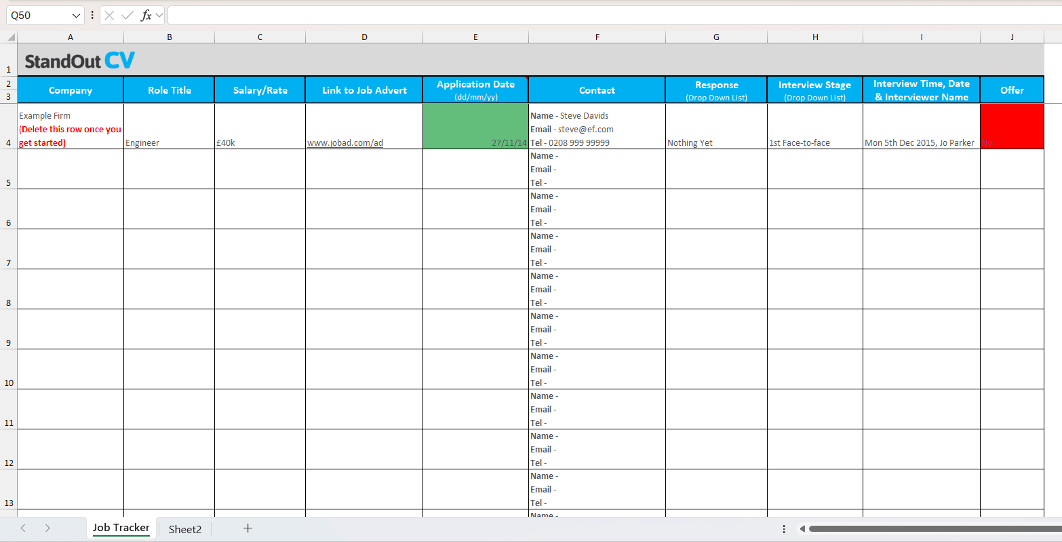Select the green Application Date cell showing 27/11/14
Viewport: 1062px width, 542px height.
point(475,126)
